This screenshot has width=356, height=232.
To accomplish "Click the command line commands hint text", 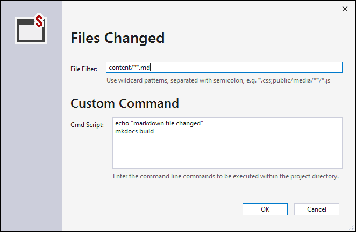I will 226,176.
